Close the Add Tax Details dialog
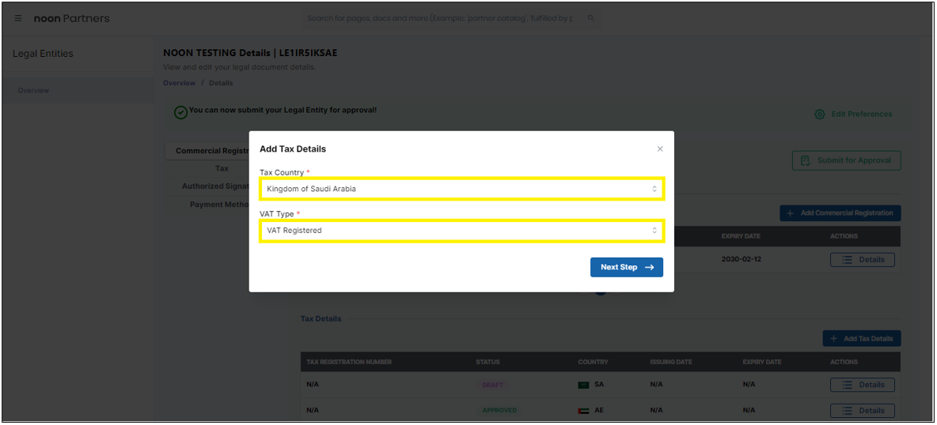937x425 pixels. coord(660,149)
